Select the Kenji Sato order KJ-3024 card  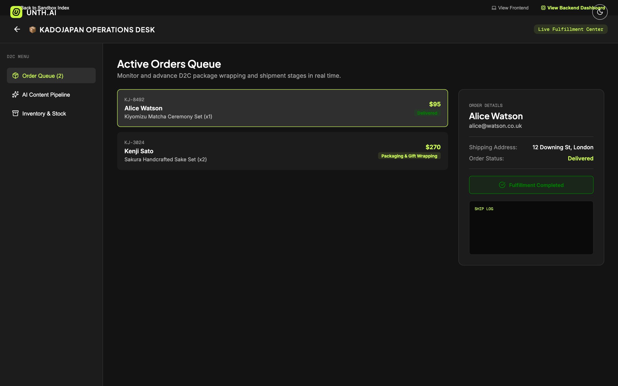click(282, 151)
